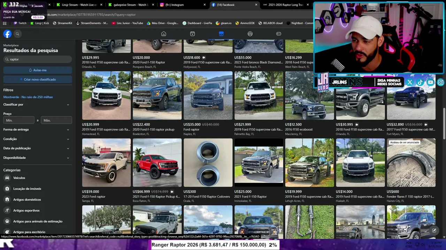The height and width of the screenshot is (250, 446).
Task: Open the Veículos category link
Action: coord(19,178)
